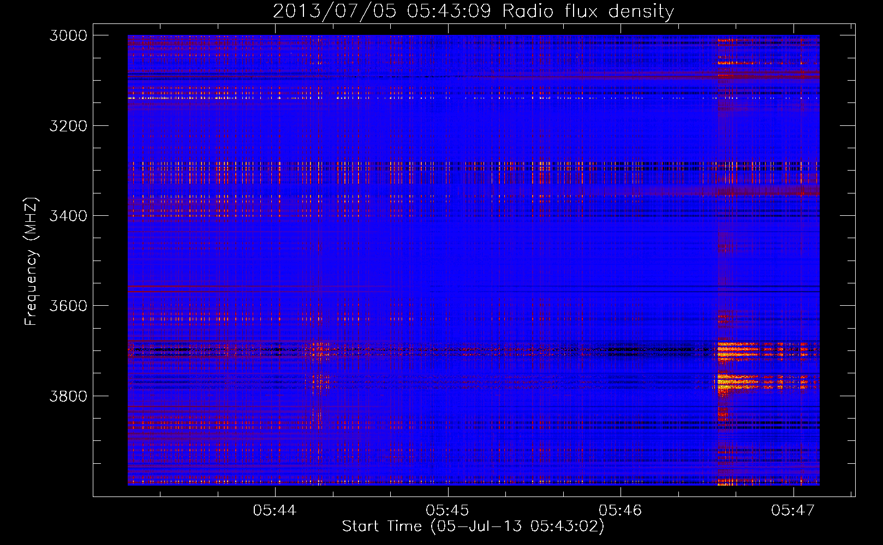Image resolution: width=883 pixels, height=545 pixels.
Task: Click the 3600 frequency tick label
Action: (68, 306)
